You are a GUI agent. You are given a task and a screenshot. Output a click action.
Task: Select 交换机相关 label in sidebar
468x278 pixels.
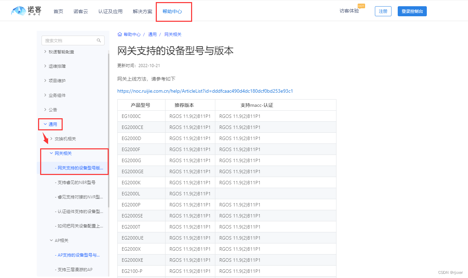pyautogui.click(x=65, y=139)
